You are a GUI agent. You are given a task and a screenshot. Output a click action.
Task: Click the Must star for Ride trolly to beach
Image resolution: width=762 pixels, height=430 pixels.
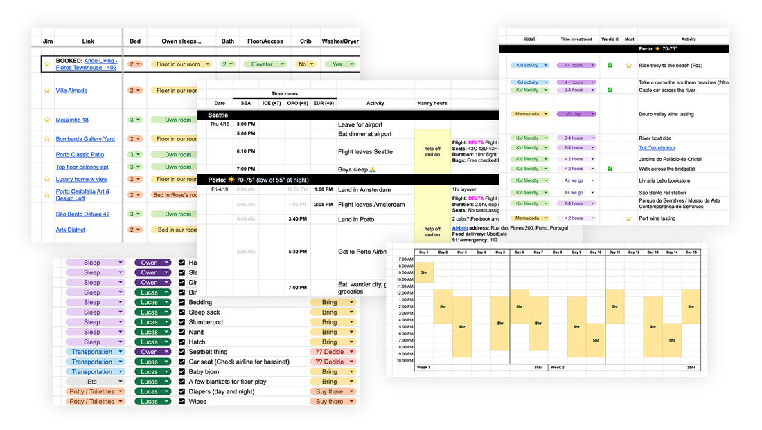click(x=628, y=66)
